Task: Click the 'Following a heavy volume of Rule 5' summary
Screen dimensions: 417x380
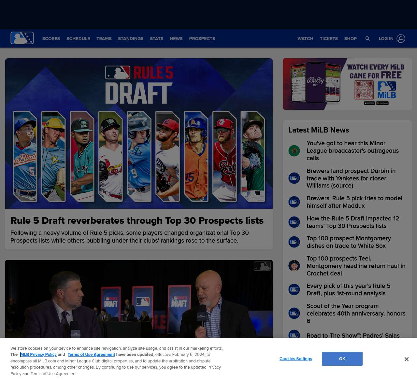Action: (x=130, y=237)
